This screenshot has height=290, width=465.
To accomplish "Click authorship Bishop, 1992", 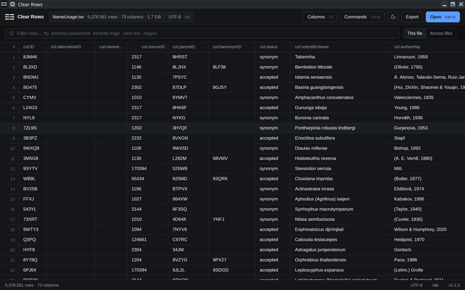I will click(x=427, y=148).
